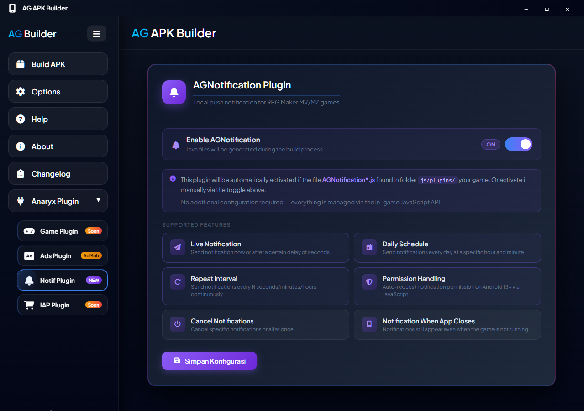Close the AG APK Builder window
Image resolution: width=584 pixels, height=411 pixels.
point(567,9)
